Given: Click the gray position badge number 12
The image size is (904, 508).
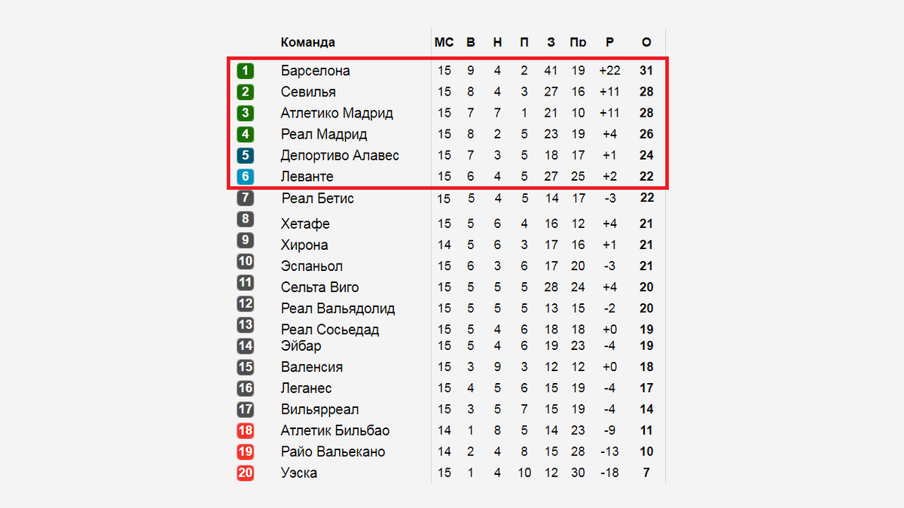Looking at the screenshot, I should point(245,304).
